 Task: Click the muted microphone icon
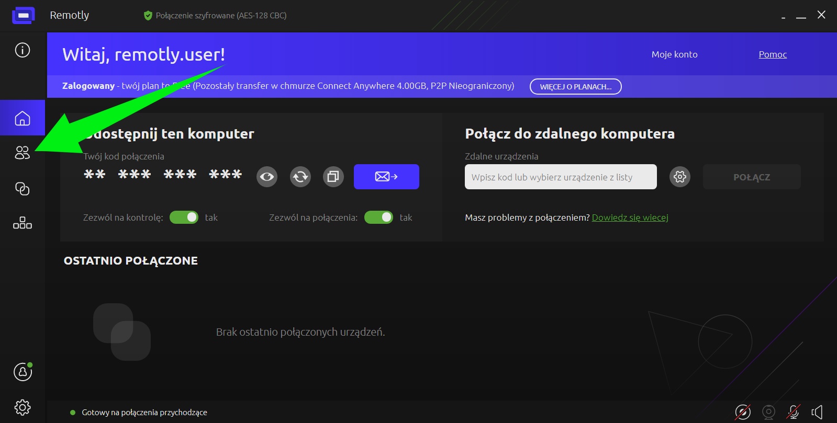[x=793, y=412]
